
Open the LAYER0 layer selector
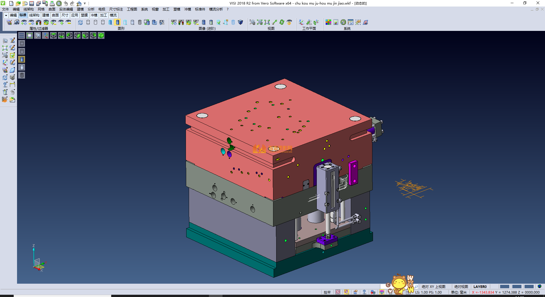480,287
